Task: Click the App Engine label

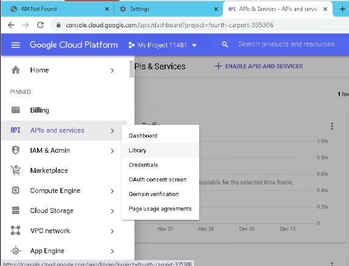Action: pyautogui.click(x=47, y=251)
